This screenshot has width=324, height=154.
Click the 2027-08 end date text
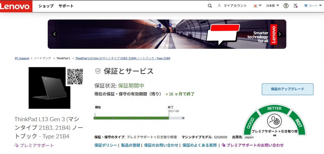click(173, 111)
